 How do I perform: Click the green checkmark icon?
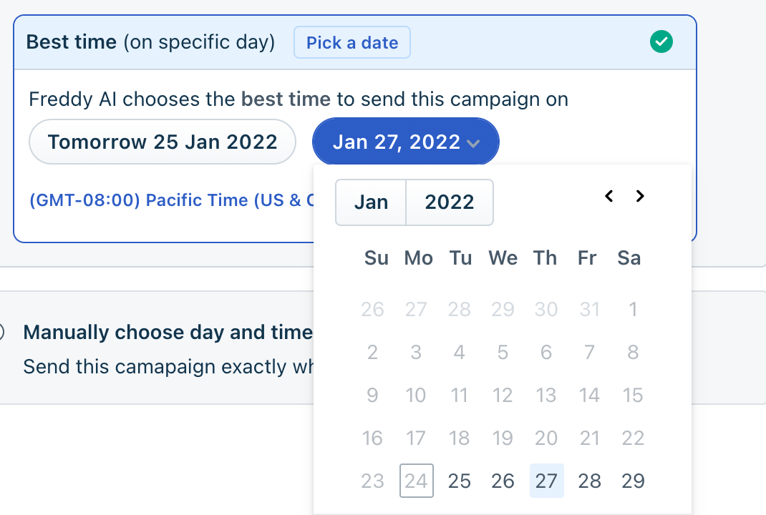(661, 42)
